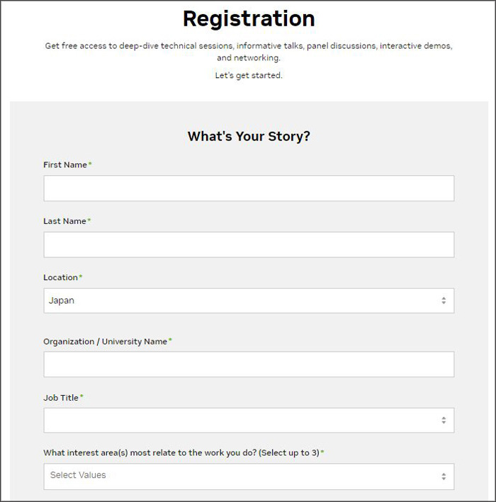This screenshot has width=496, height=502.
Task: Click the First Name input field
Action: tap(248, 189)
